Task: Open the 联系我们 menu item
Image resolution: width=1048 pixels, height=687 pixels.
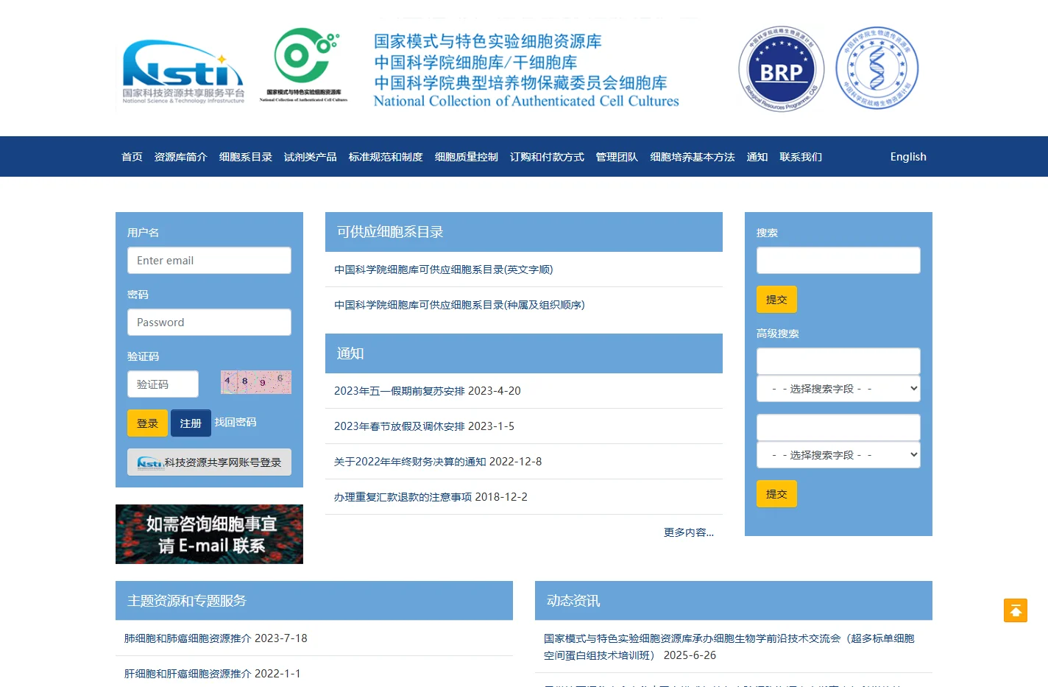Action: (x=801, y=157)
